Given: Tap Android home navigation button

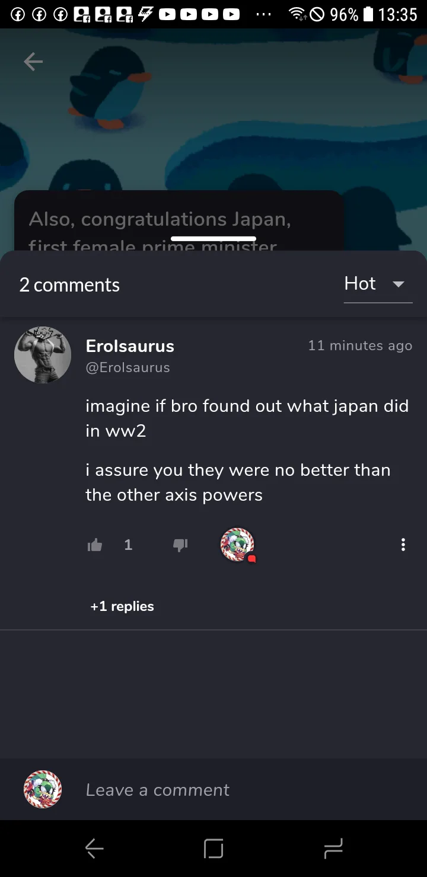Looking at the screenshot, I should click(213, 849).
